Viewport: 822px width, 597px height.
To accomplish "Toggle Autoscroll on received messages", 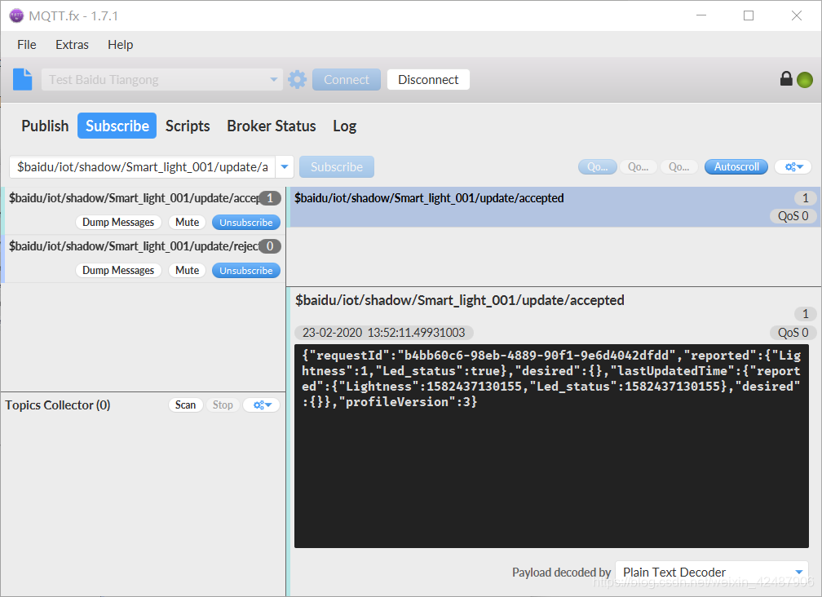I will tap(736, 166).
